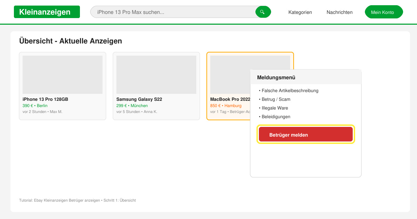
Task: Click the Übersicht - Aktuelle Anzeigen heading
Action: pyautogui.click(x=71, y=41)
